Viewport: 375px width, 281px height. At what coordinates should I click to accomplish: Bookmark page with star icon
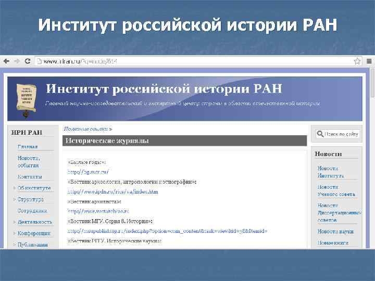click(x=357, y=61)
